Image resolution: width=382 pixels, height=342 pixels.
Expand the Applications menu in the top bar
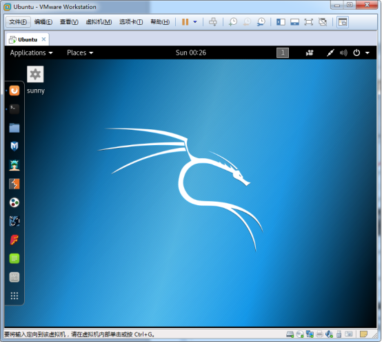[32, 53]
